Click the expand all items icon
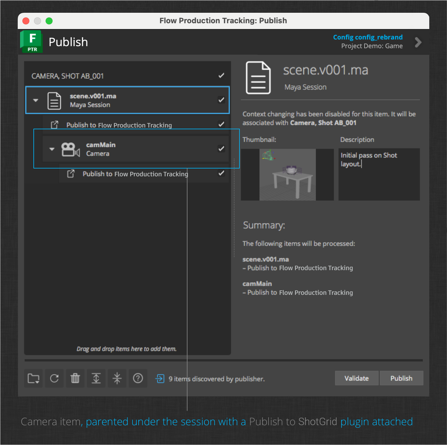447x445 pixels. (96, 378)
